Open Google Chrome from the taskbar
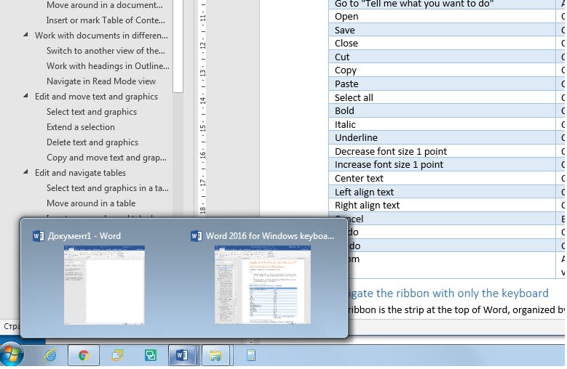The image size is (567, 369). point(84,356)
